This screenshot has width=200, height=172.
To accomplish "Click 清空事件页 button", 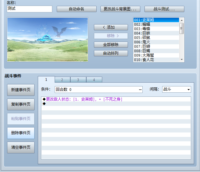I will pos(21,148).
